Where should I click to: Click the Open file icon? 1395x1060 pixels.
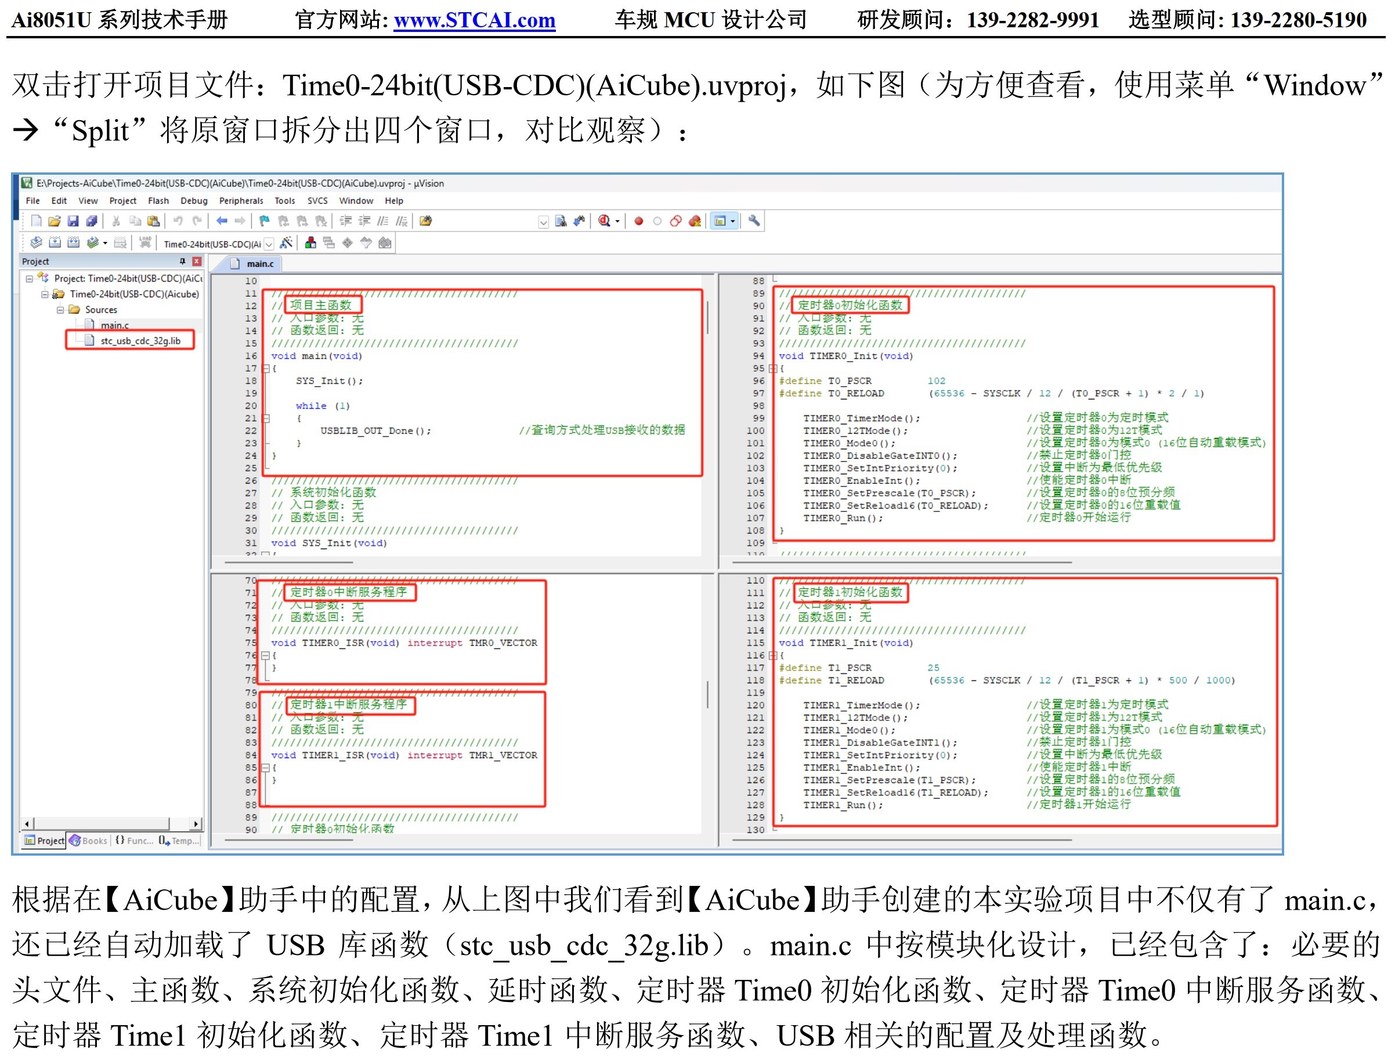pos(54,221)
